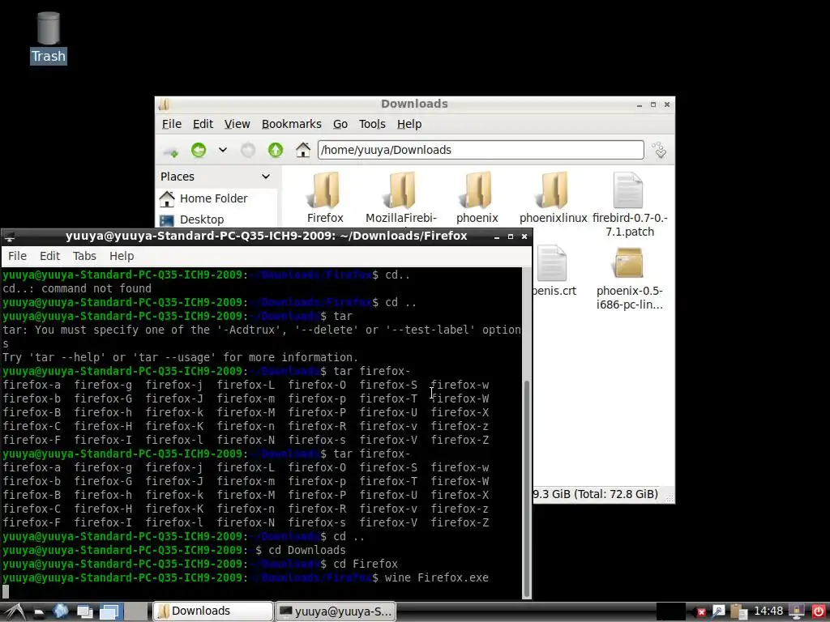Open Help menu in terminal window
Screen dimensions: 830x622
(122, 256)
